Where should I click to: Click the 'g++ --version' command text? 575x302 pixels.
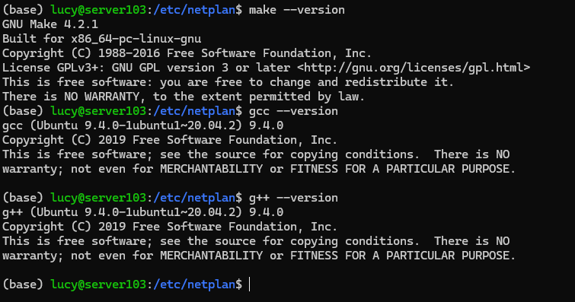tap(293, 198)
